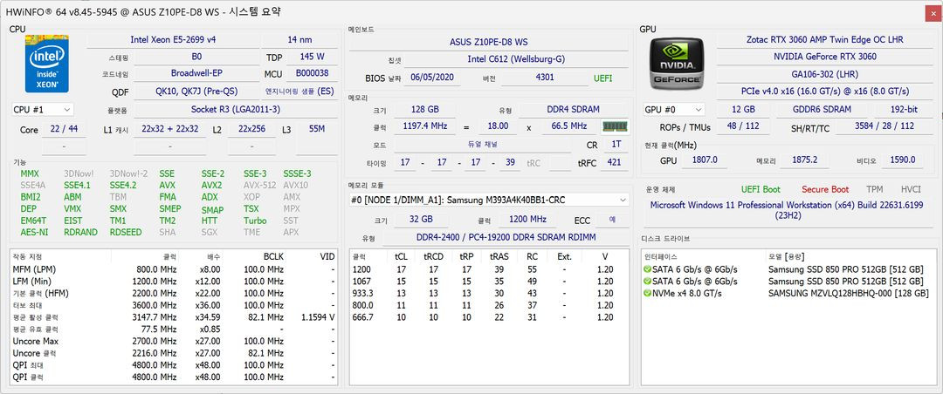Select the 933.3 memory timing row
Screen dimensions: 943x394
click(x=489, y=293)
